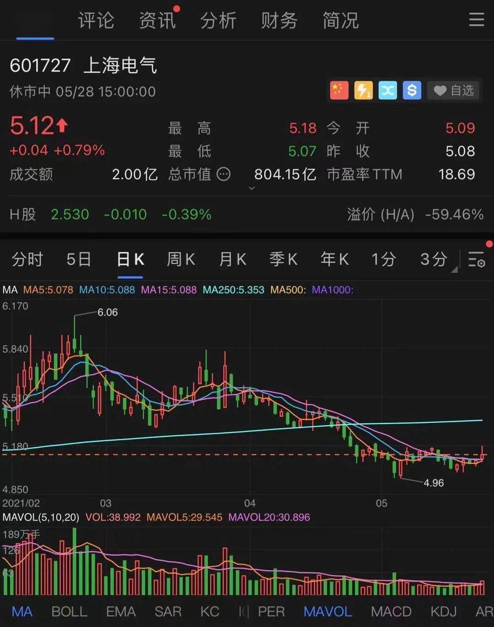Tap the yellow lightning bolt icon

click(363, 91)
